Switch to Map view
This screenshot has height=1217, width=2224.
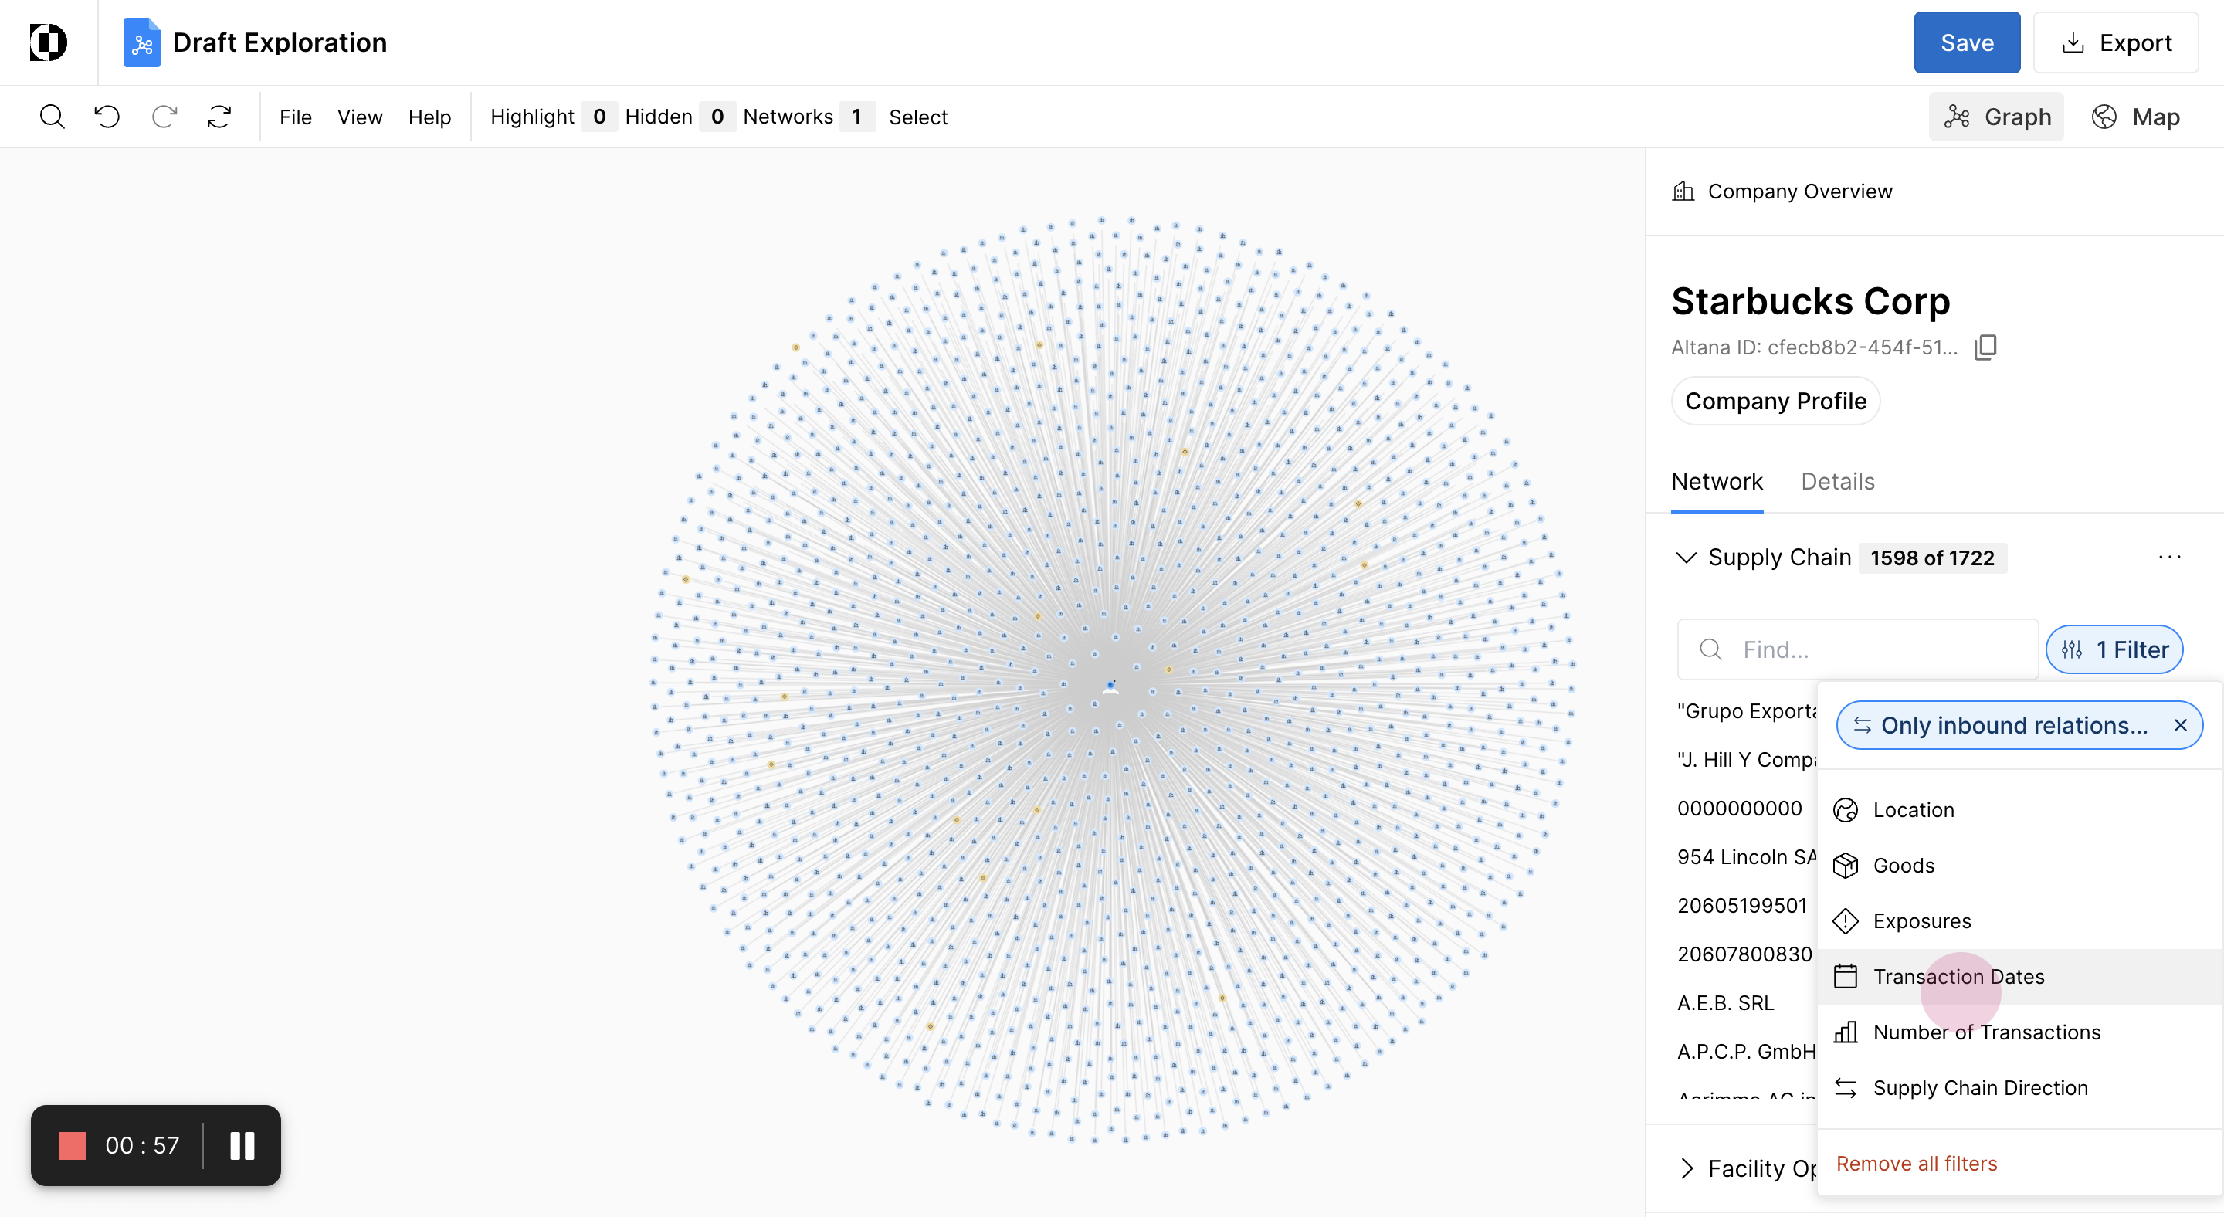[2136, 117]
